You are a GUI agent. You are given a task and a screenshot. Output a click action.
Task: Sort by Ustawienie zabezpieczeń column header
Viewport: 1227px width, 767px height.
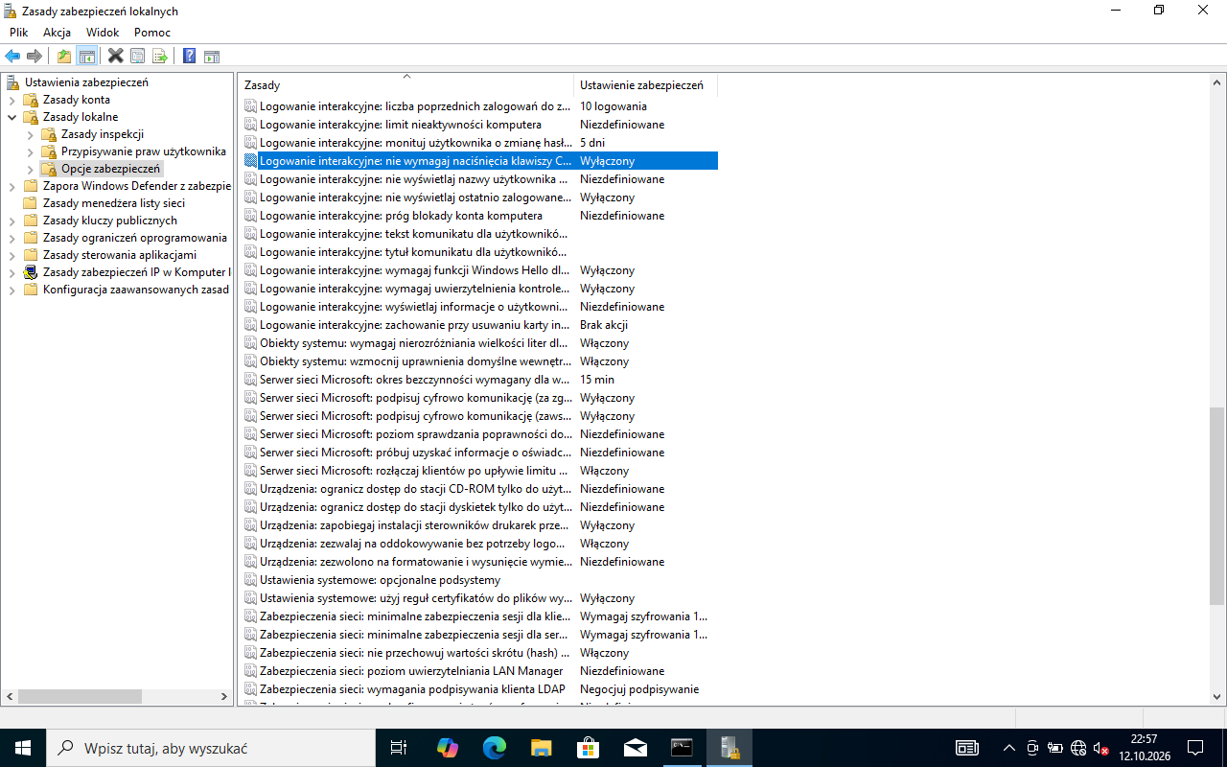click(x=645, y=85)
